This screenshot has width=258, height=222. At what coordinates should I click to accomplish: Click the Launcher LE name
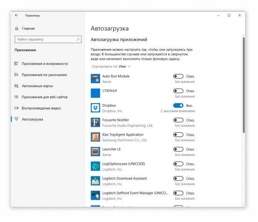click(111, 149)
